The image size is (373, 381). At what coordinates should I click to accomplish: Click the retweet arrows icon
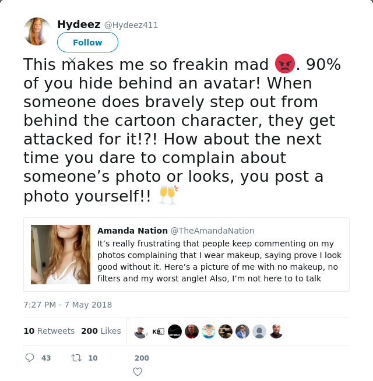pos(76,358)
